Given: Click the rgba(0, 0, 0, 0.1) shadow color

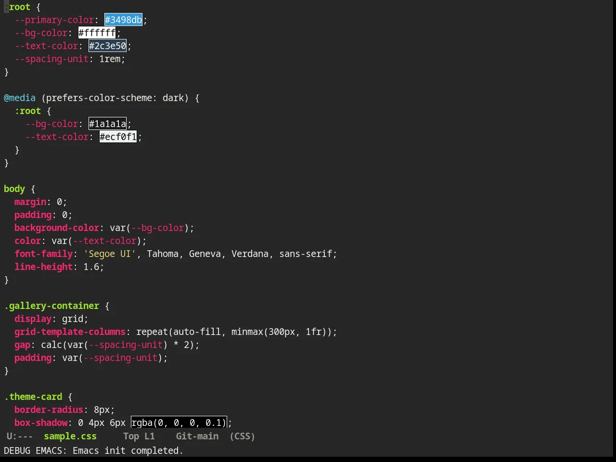Looking at the screenshot, I should pos(179,423).
